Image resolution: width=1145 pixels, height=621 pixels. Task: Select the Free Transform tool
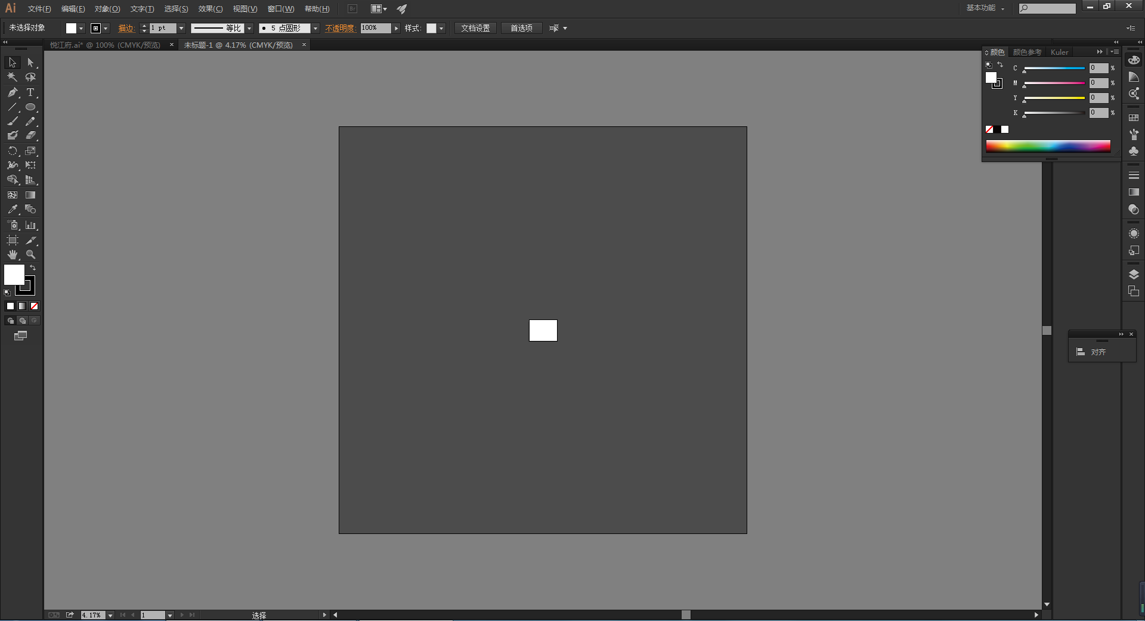30,165
